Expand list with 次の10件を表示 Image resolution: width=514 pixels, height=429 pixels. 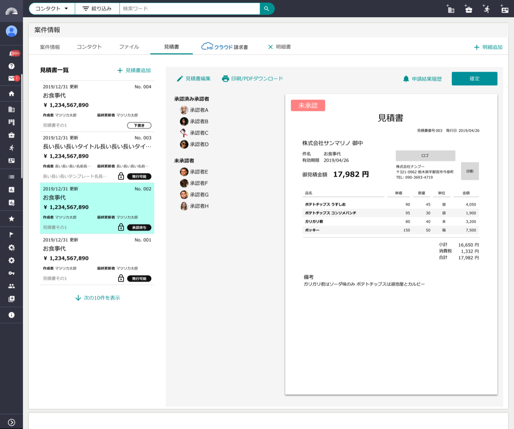click(98, 298)
